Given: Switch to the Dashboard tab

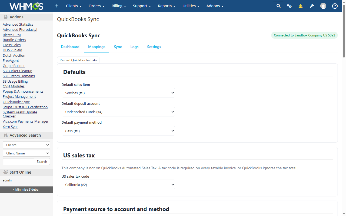Looking at the screenshot, I should coord(70,47).
